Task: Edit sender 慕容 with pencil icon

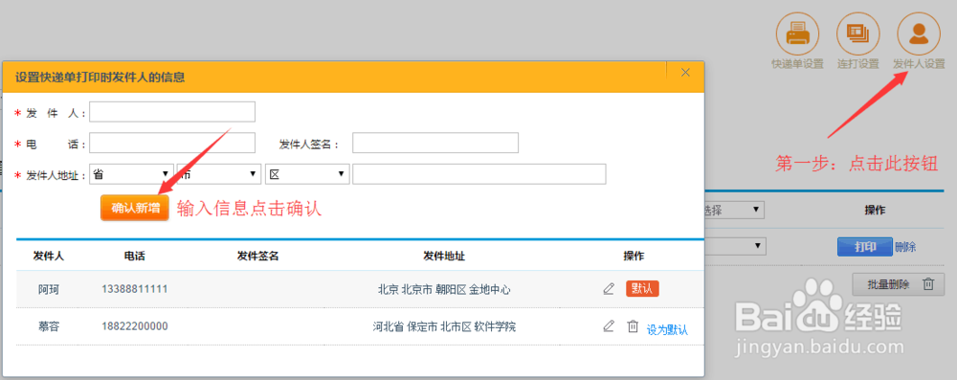Action: click(x=609, y=326)
